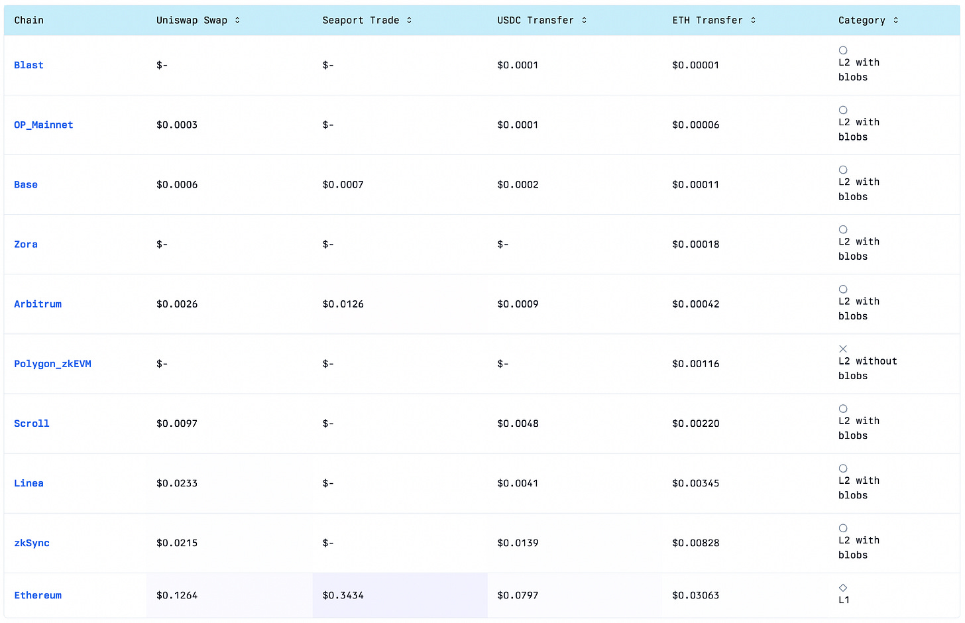This screenshot has height=623, width=965.
Task: Select the $0.1264 Uniswap Swap cell
Action: point(229,595)
